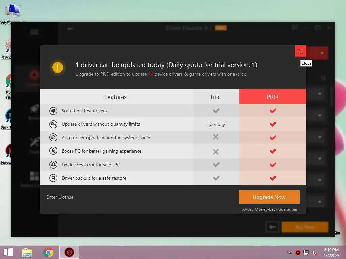The image size is (346, 259).
Task: Click Driver Booster taskbar icon
Action: tap(69, 252)
